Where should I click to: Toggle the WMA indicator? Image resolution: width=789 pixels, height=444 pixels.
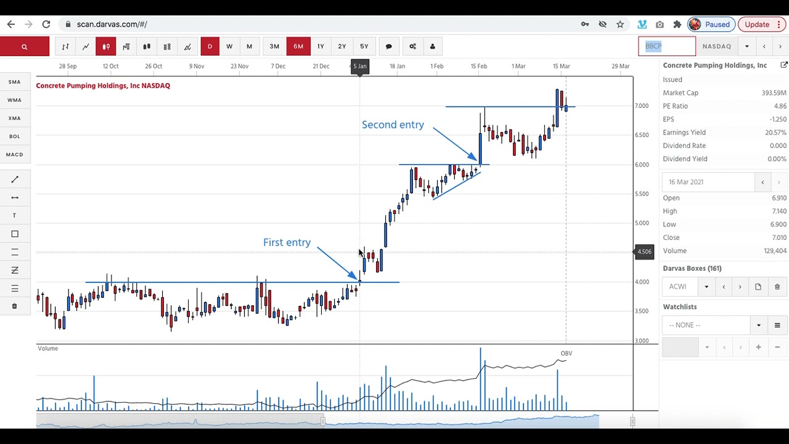coord(15,100)
